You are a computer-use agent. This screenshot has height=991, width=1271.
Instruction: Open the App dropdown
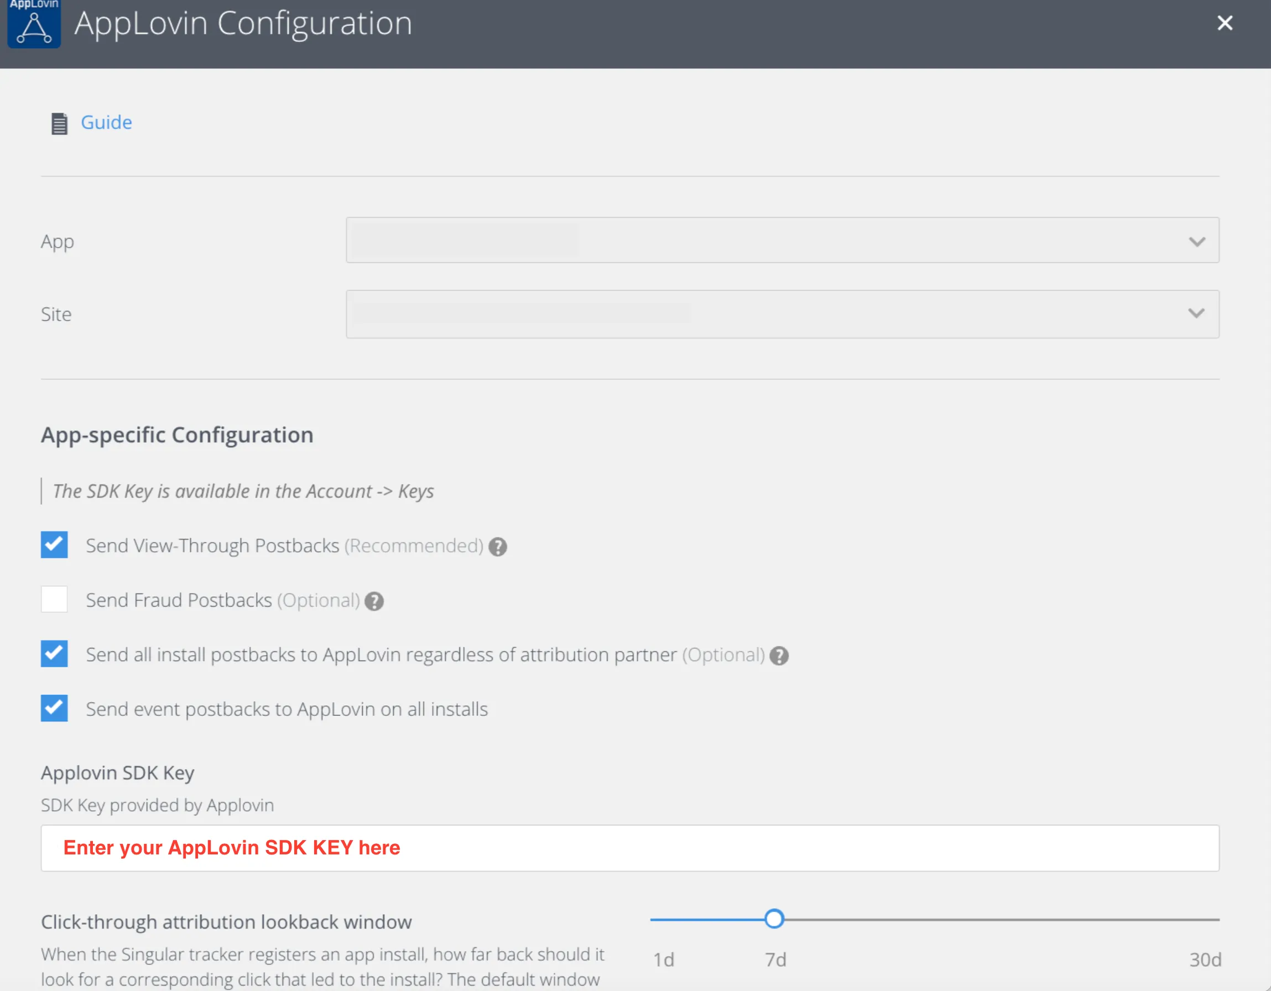(x=782, y=241)
